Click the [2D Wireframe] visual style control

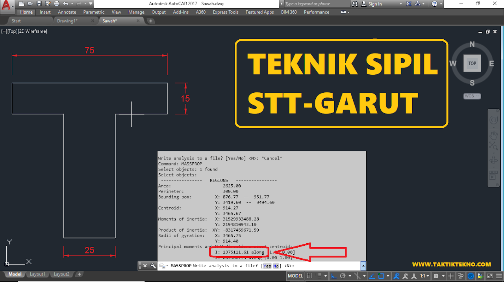32,31
